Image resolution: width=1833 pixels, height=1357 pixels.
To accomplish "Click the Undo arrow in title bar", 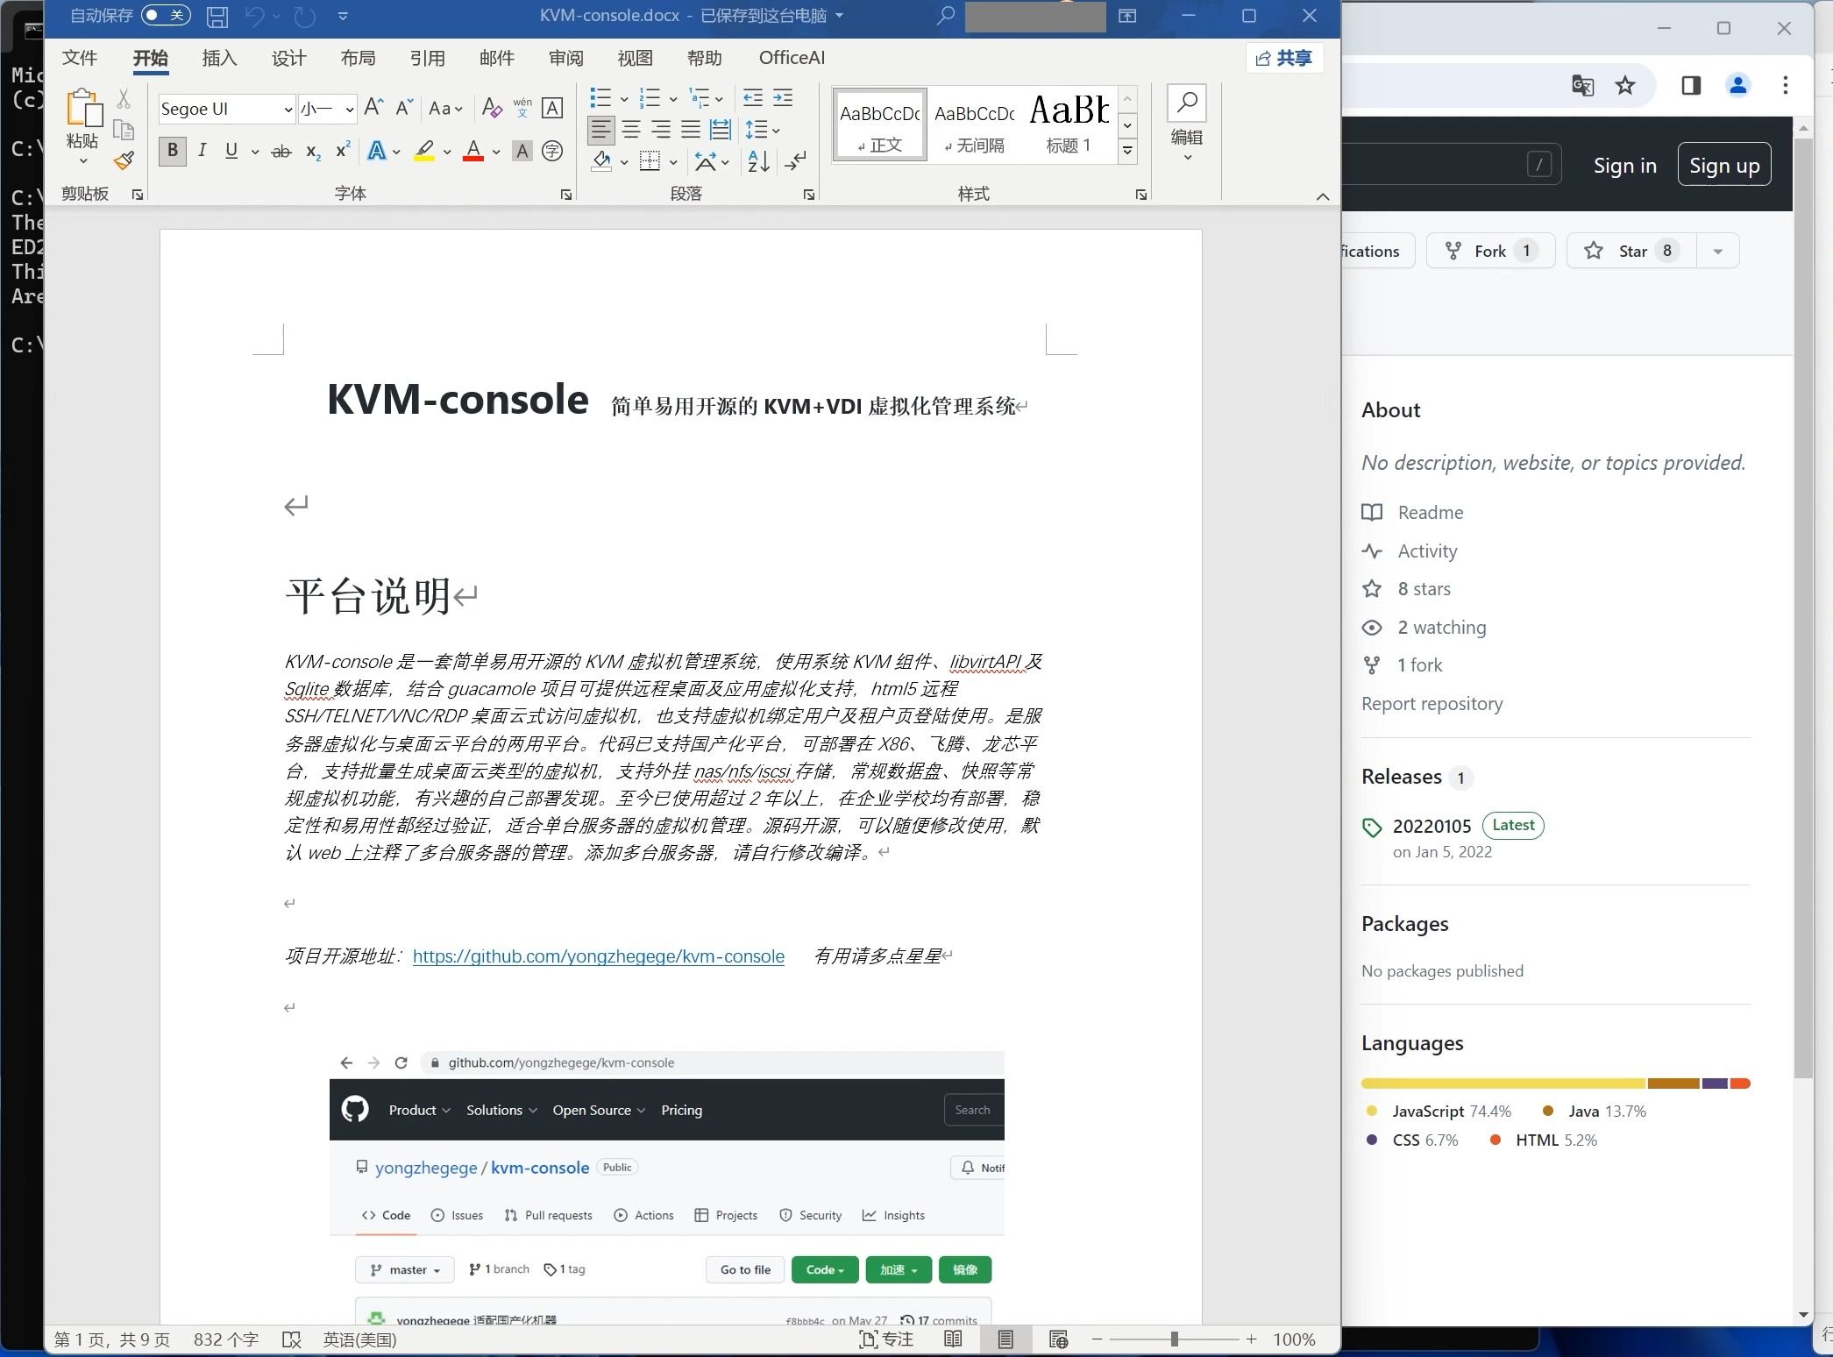I will tap(255, 16).
